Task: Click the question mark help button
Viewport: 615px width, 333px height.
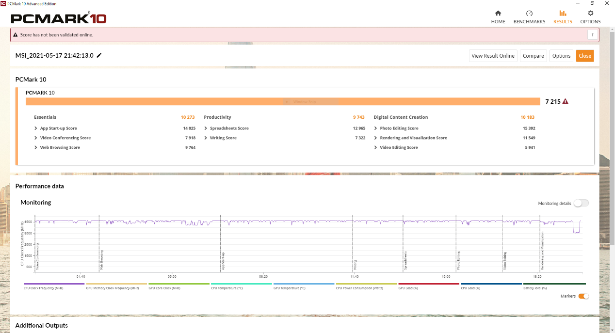Action: coord(592,35)
